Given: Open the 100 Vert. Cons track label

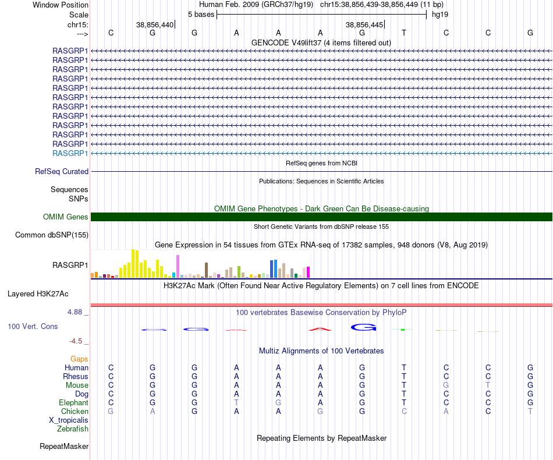Looking at the screenshot, I should pyautogui.click(x=33, y=326).
